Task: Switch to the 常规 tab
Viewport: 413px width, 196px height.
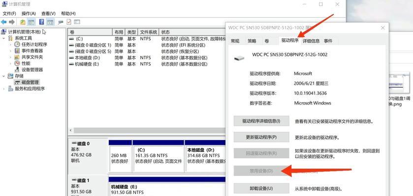Action: point(235,41)
